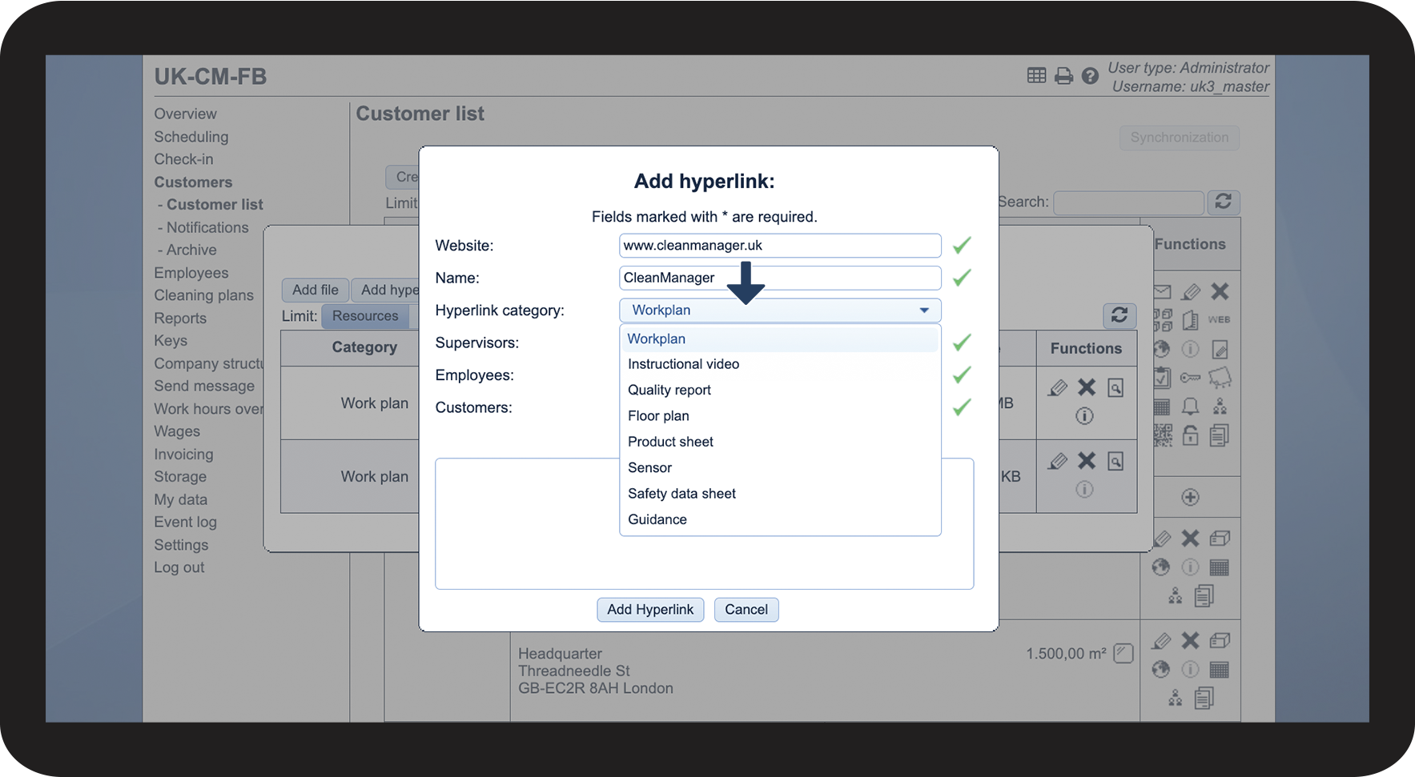Go to Employees in the sidebar

coord(191,273)
